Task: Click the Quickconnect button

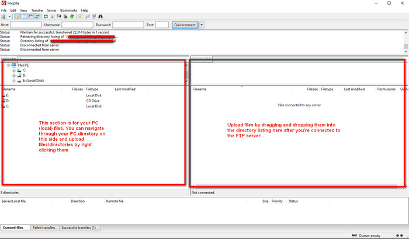Action: (x=185, y=25)
